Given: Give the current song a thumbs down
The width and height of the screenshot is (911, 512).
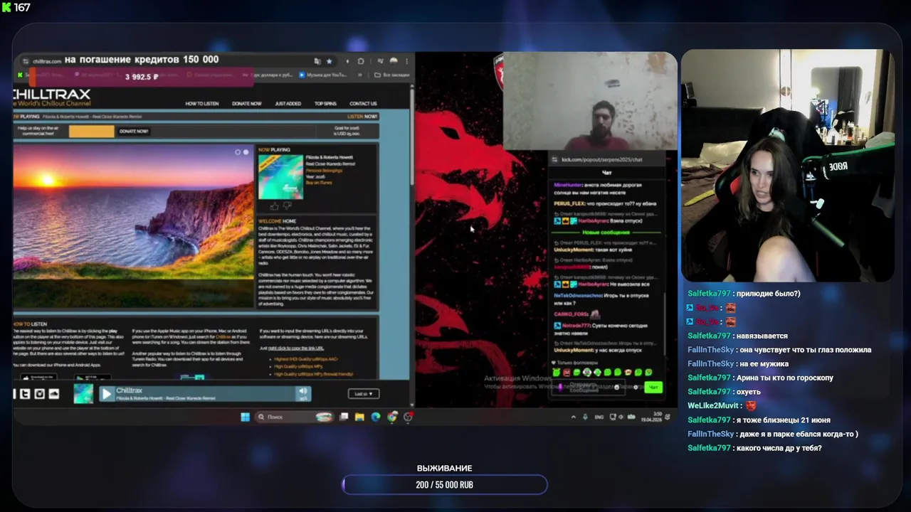Looking at the screenshot, I should click(287, 206).
